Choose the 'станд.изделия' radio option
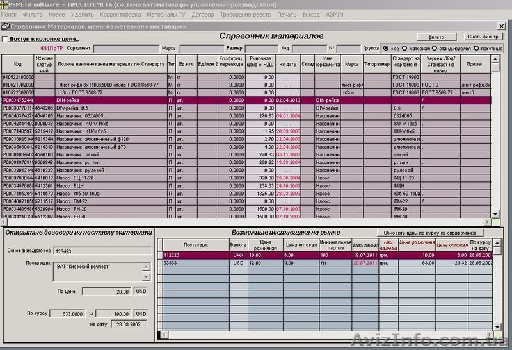Image resolution: width=512 pixels, height=350 pixels. [x=436, y=48]
